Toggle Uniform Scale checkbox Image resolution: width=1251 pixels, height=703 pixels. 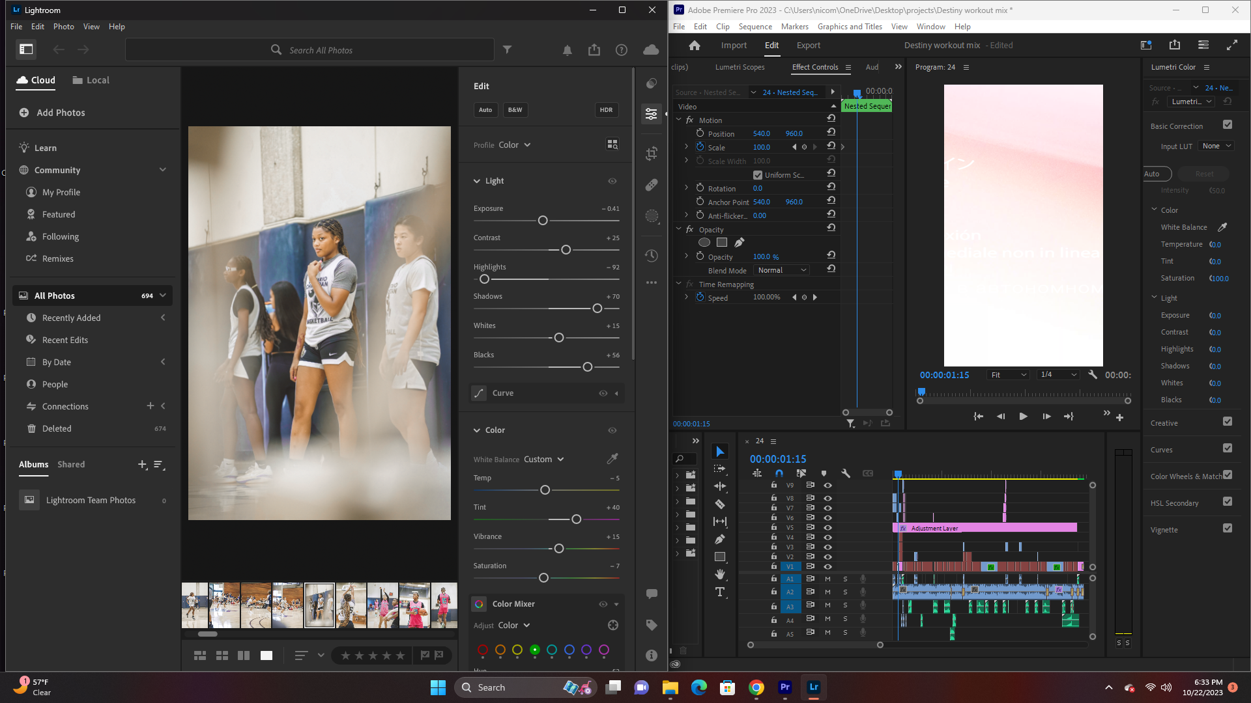click(758, 175)
